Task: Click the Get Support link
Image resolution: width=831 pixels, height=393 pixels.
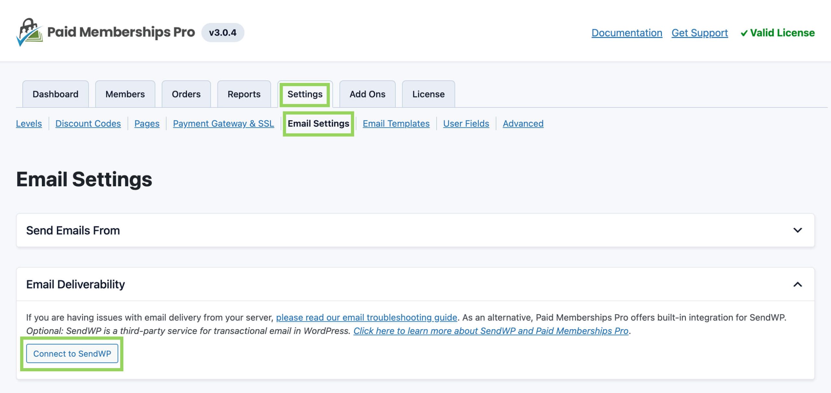Action: click(700, 33)
